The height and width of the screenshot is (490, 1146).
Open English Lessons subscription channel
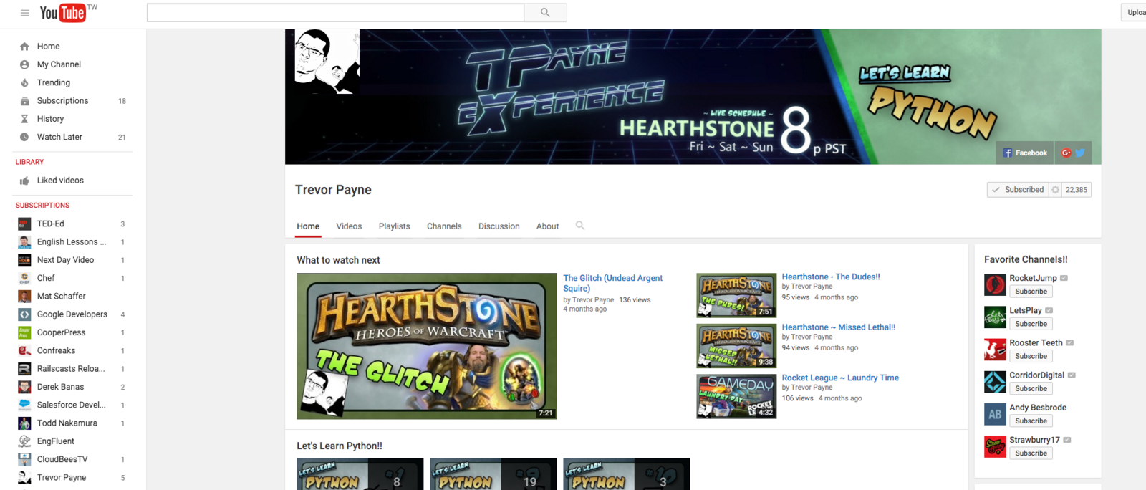click(x=72, y=242)
